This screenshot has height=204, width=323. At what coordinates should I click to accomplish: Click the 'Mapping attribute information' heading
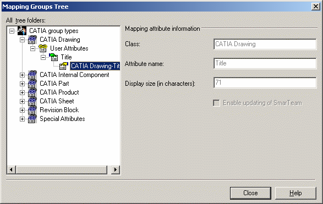(x=162, y=29)
